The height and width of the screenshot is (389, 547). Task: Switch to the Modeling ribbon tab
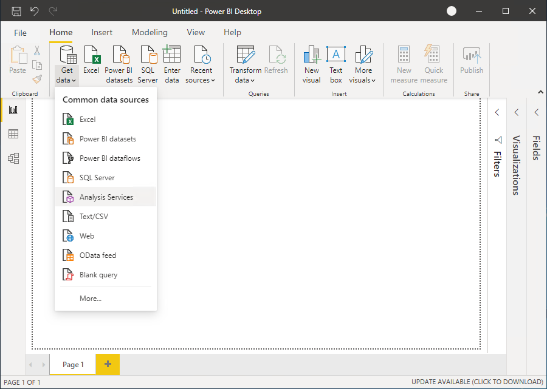pos(150,32)
